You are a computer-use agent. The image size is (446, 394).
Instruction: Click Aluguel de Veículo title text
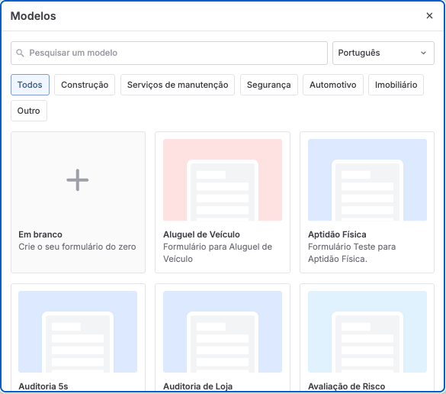[x=201, y=234]
